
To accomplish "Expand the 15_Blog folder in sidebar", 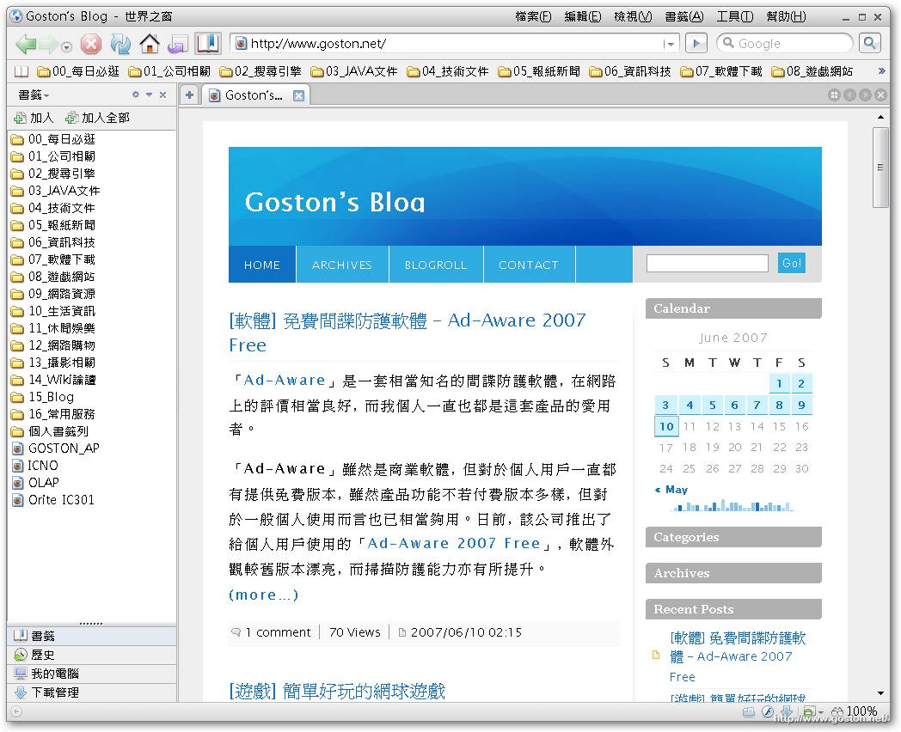I will pyautogui.click(x=42, y=397).
